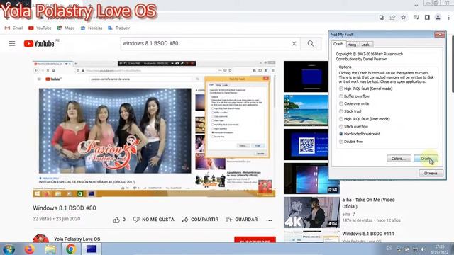Select Stack trash option

coord(350,111)
